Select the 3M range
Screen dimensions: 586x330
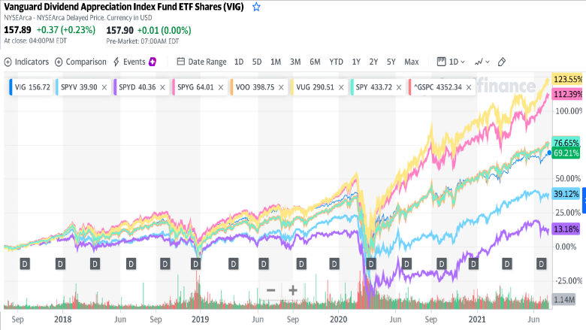coord(295,62)
